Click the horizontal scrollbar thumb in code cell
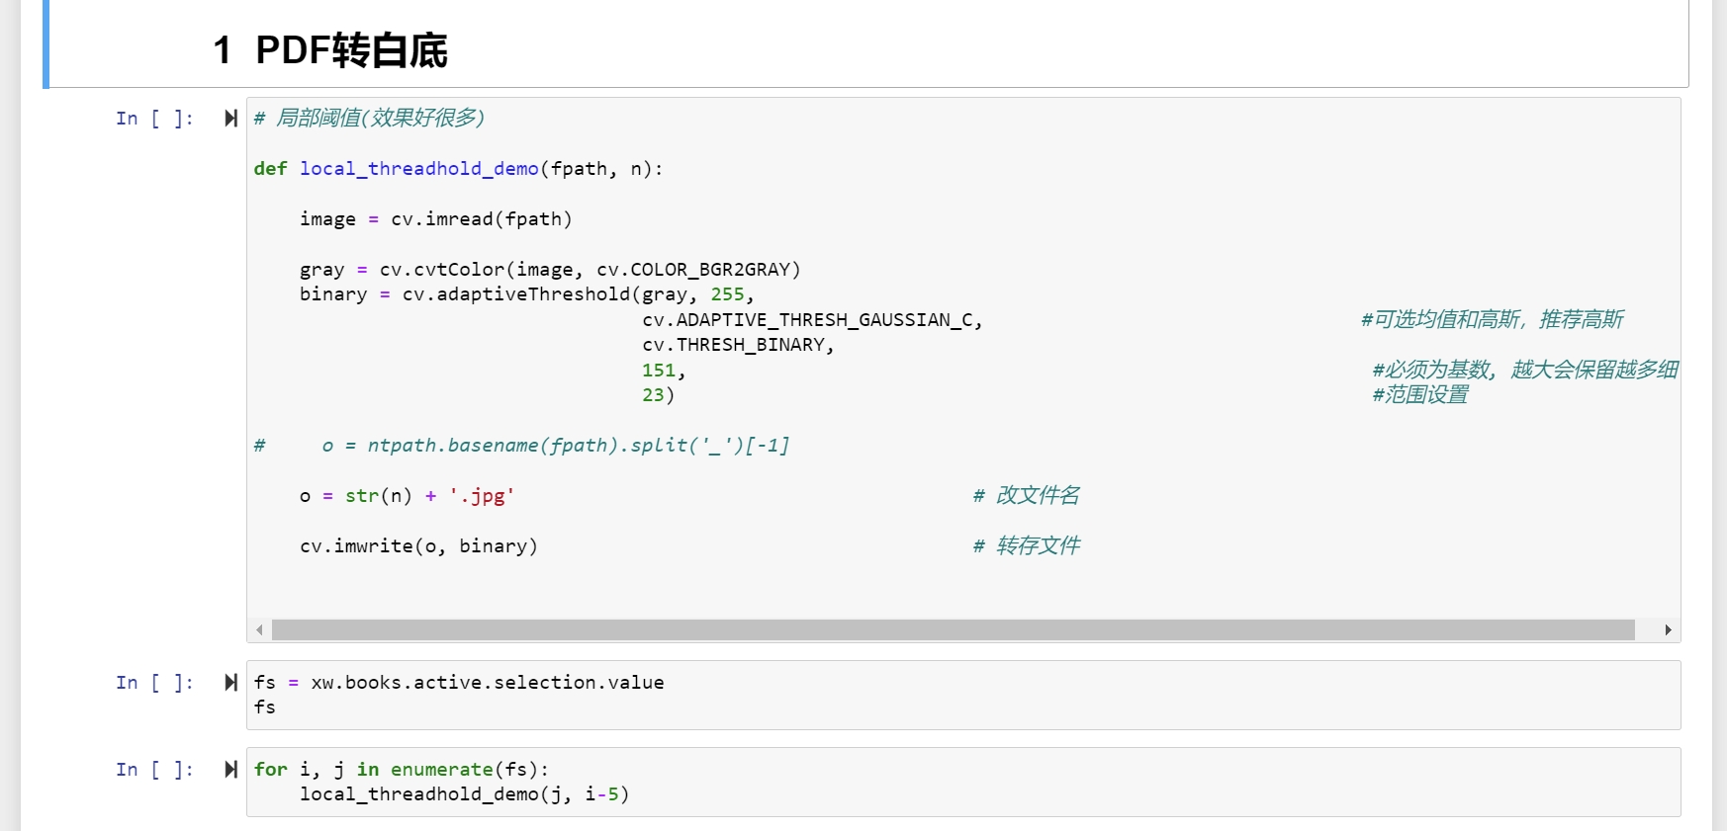 coord(953,630)
